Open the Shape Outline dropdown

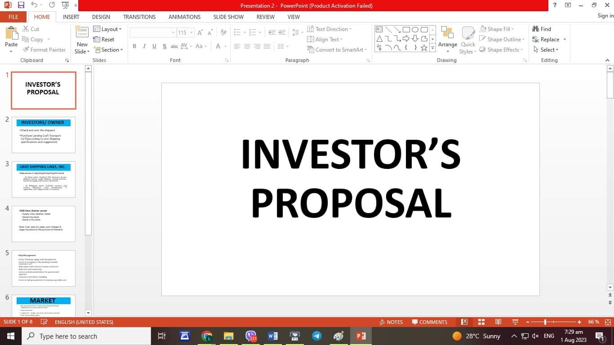coord(502,40)
